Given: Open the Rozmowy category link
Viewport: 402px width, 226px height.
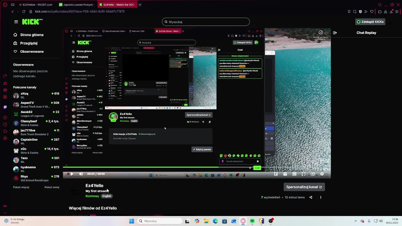Looking at the screenshot, I should point(92,196).
